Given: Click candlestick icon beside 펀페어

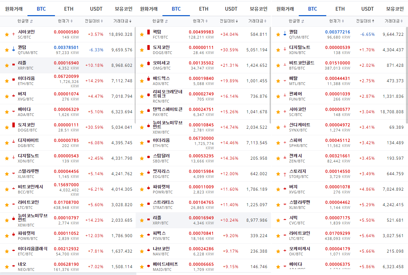Looking at the screenshot, I should tap(285, 95).
